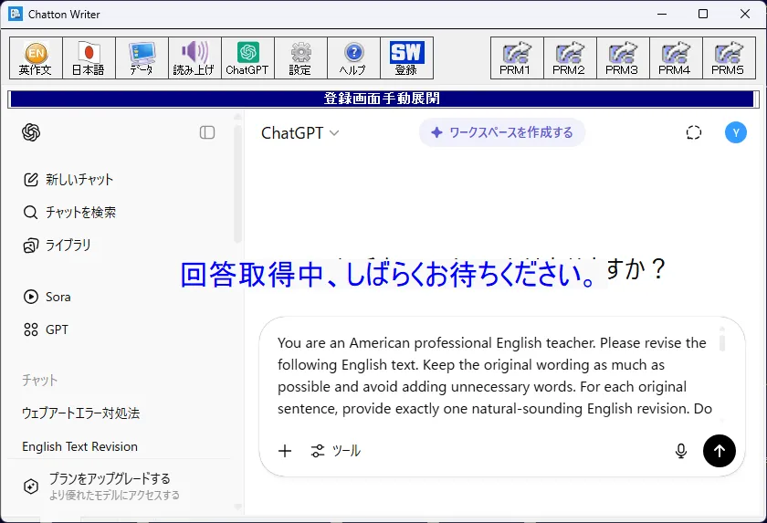767x523 pixels.
Task: Open the Y profile avatar menu
Action: (x=736, y=132)
